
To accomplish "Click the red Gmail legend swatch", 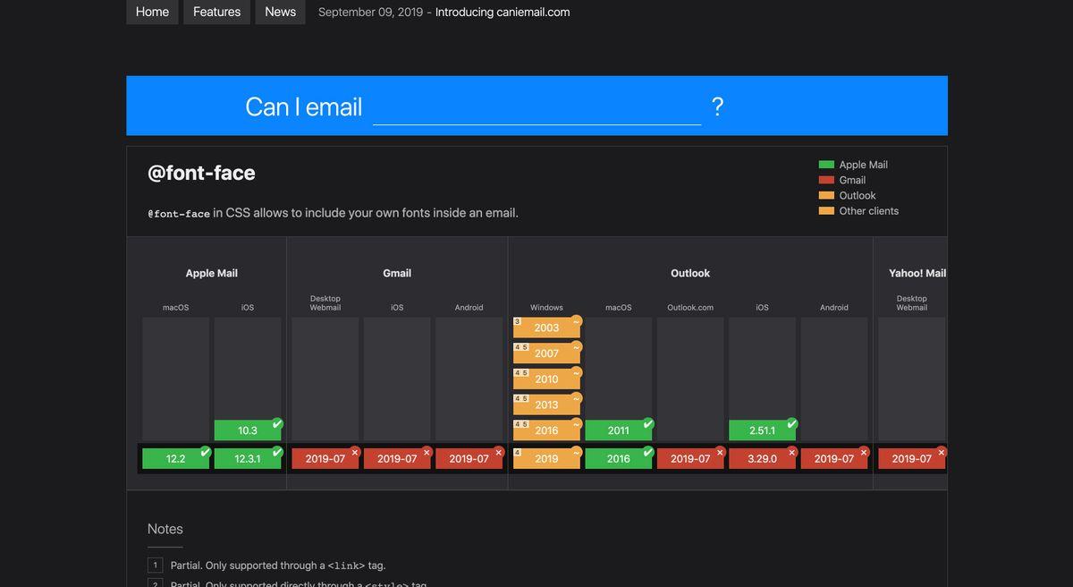I will 826,180.
